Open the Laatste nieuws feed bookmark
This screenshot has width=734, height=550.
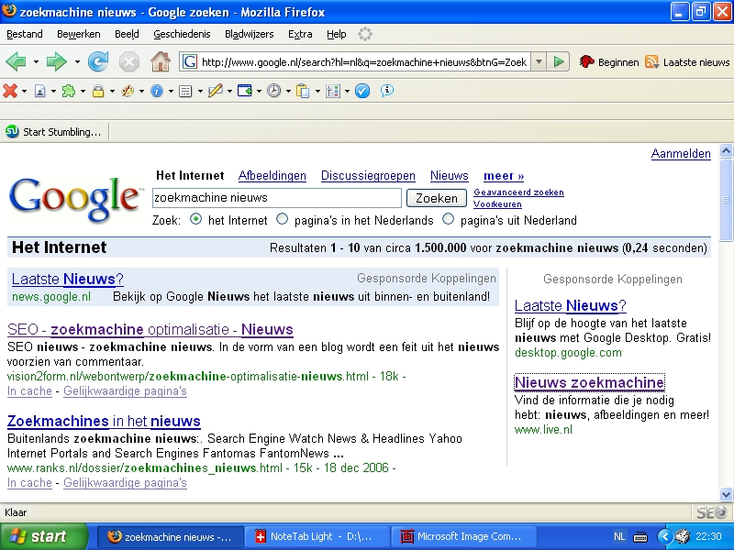coord(687,62)
